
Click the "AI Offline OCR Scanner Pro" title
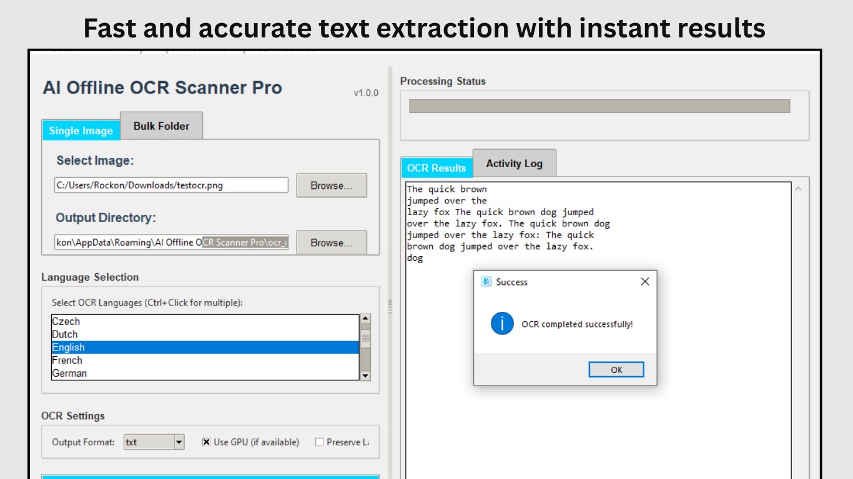pyautogui.click(x=162, y=87)
